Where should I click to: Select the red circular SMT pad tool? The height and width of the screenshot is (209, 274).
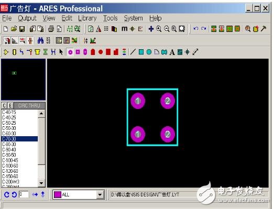pyautogui.click(x=101, y=52)
